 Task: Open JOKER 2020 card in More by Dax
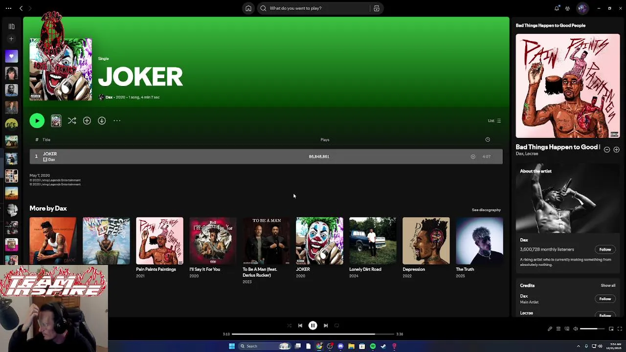click(x=319, y=247)
